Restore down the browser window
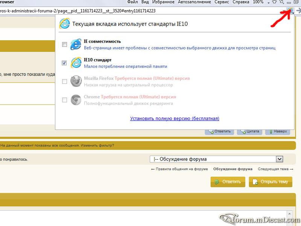Screen dimensions: 301x226 (x=296, y=2)
